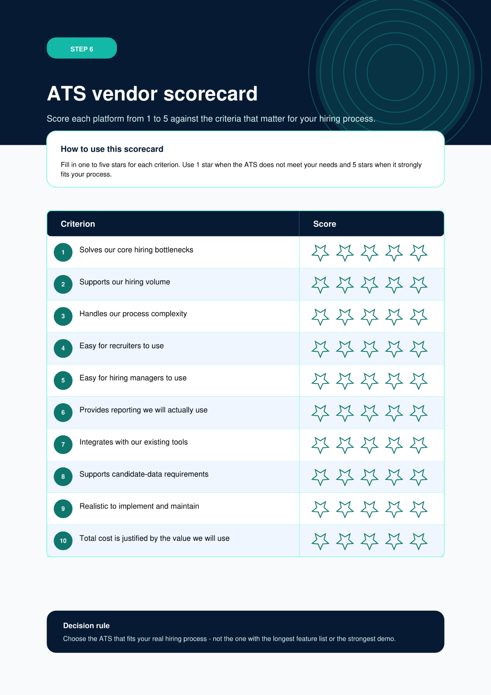Viewport: 491px width, 695px height.
Task: Click 'Integrates with our existing tools' text
Action: click(134, 442)
